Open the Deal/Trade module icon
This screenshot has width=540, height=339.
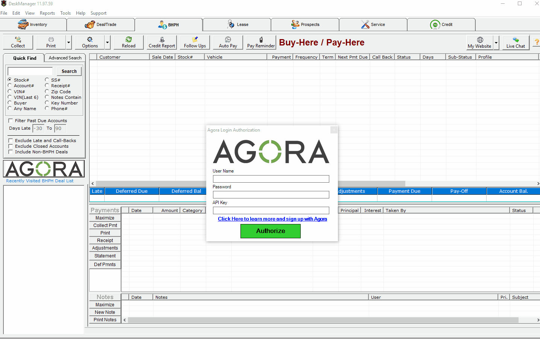coord(90,25)
